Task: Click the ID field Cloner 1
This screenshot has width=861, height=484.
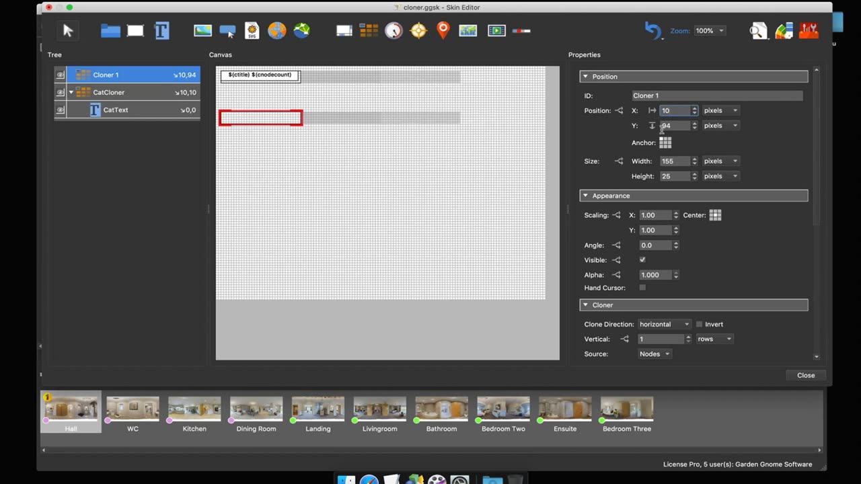Action: [x=717, y=95]
